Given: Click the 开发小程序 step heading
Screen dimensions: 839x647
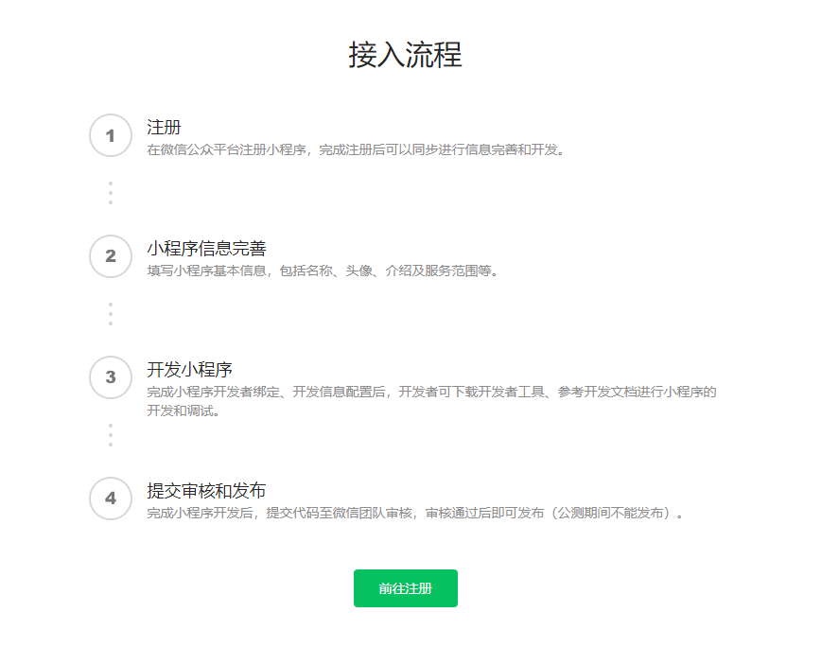Looking at the screenshot, I should [x=189, y=369].
